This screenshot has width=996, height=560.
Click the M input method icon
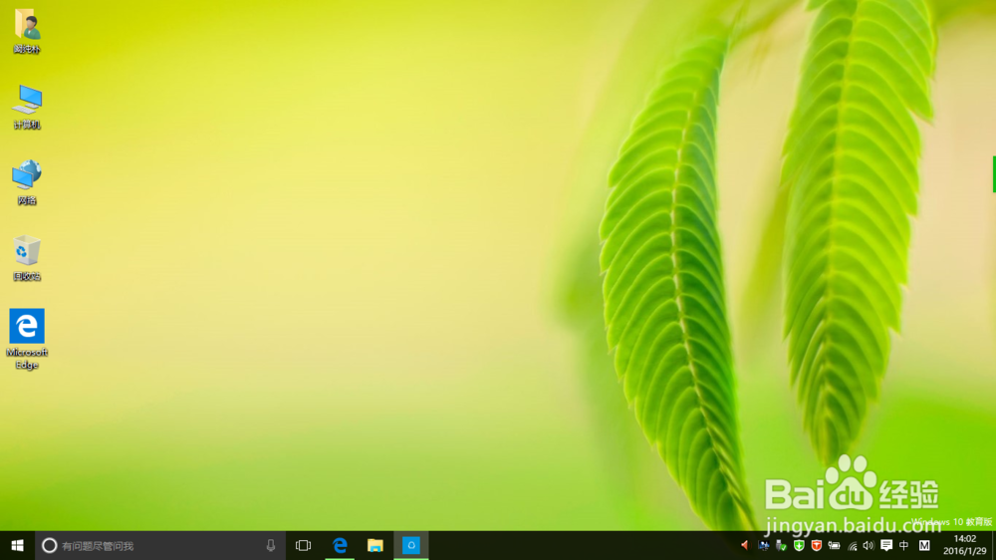tap(924, 545)
